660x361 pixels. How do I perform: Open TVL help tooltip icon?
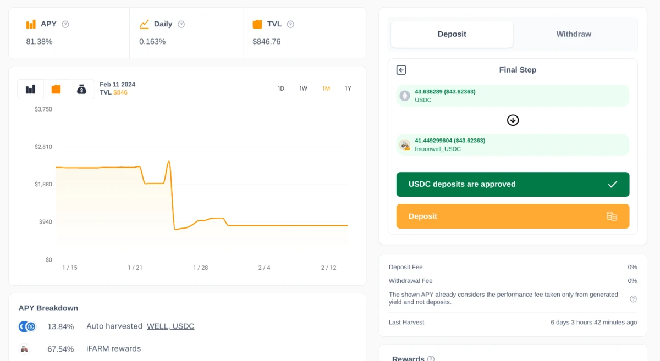(x=290, y=24)
